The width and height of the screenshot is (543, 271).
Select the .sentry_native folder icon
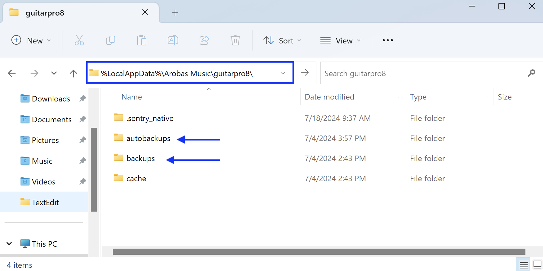[119, 117]
